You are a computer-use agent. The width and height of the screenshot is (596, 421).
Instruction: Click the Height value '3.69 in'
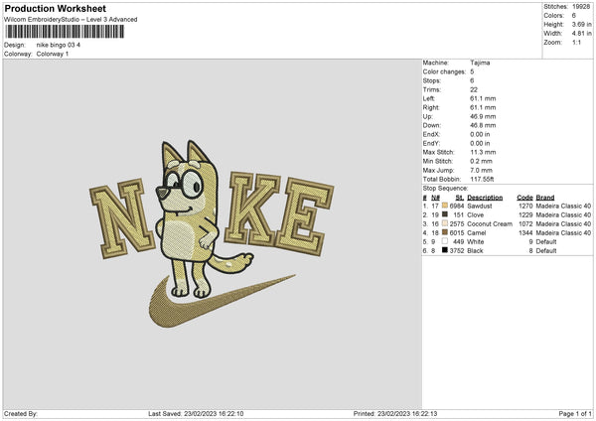581,24
